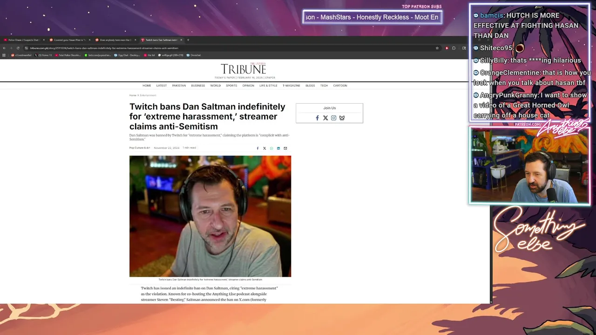The width and height of the screenshot is (596, 335).
Task: Open LATEST in the site navigation
Action: pos(162,86)
